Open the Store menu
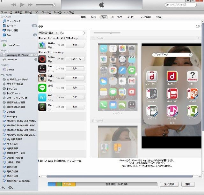204x195 pixels. point(57,12)
